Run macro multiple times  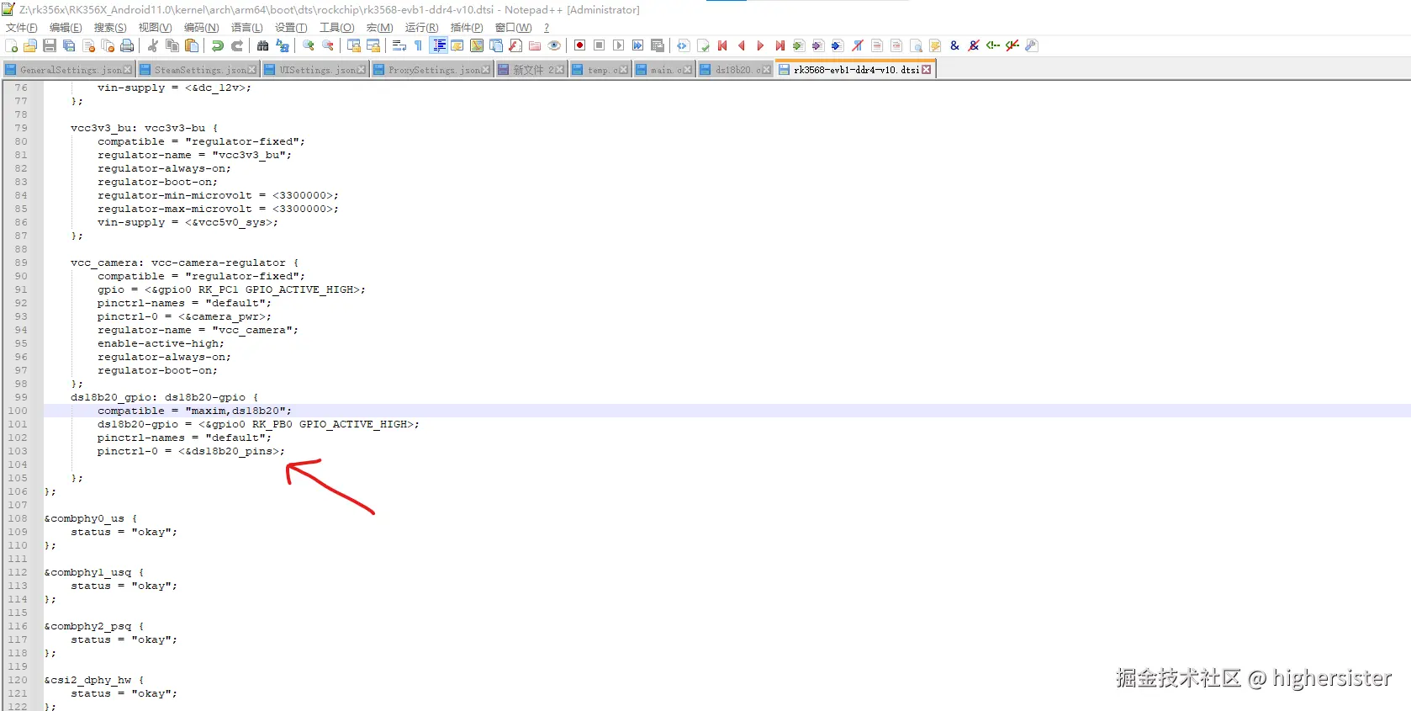coord(637,45)
